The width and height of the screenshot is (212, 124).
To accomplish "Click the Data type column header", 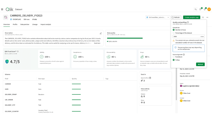I will (41, 78).
